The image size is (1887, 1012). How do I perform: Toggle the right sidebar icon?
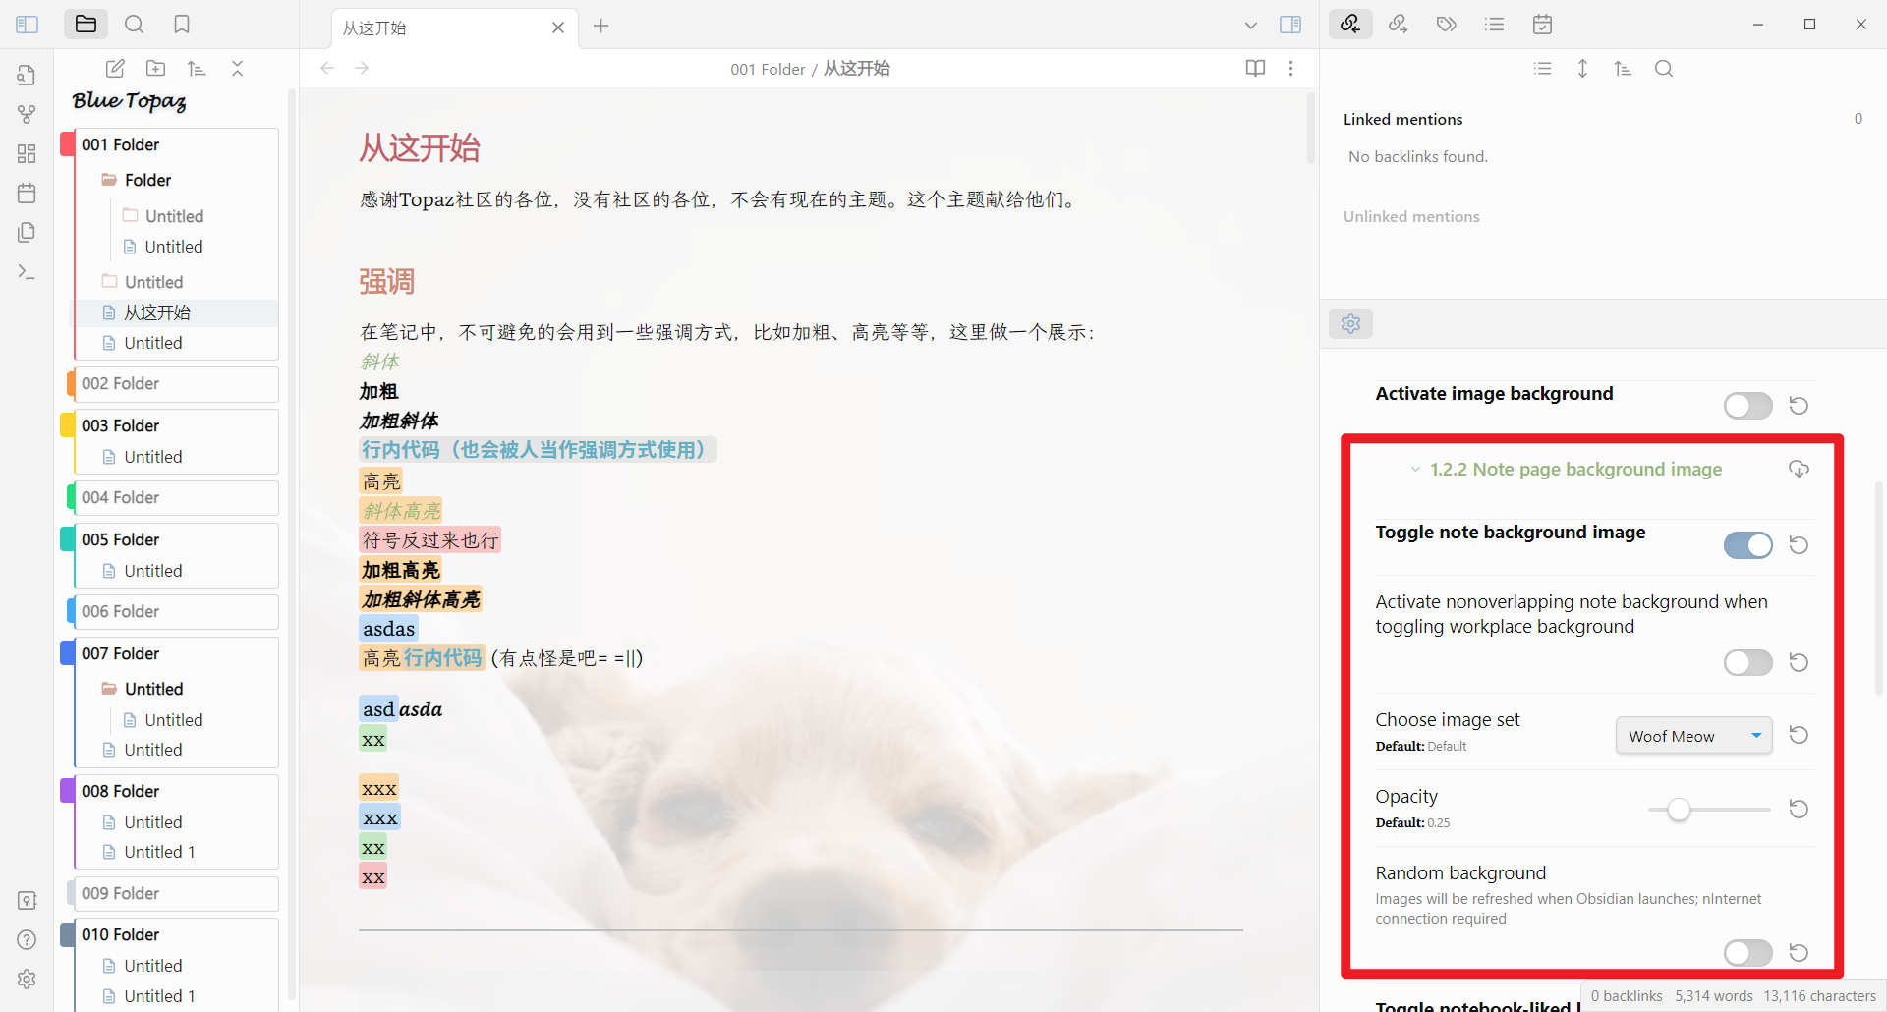[x=1290, y=25]
